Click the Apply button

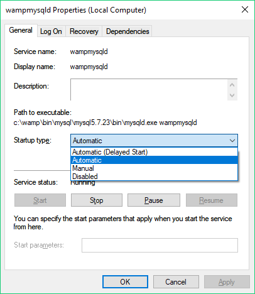[x=227, y=282]
